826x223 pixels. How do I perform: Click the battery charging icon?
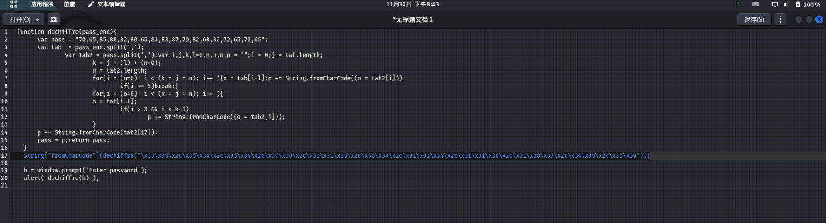point(798,4)
